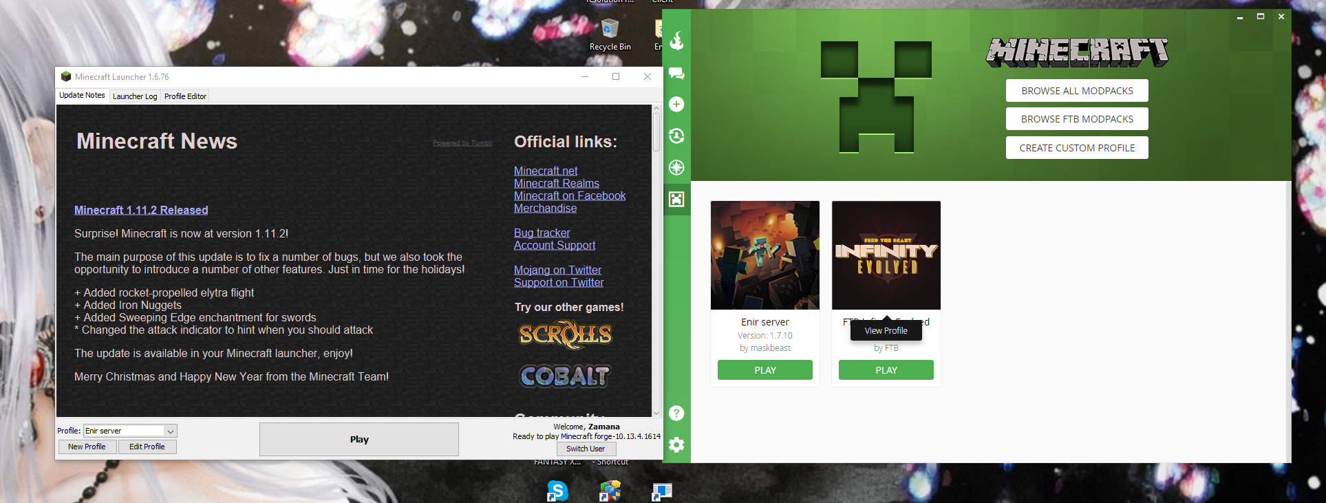
Task: Click the news scrollbar up arrow
Action: coord(656,108)
